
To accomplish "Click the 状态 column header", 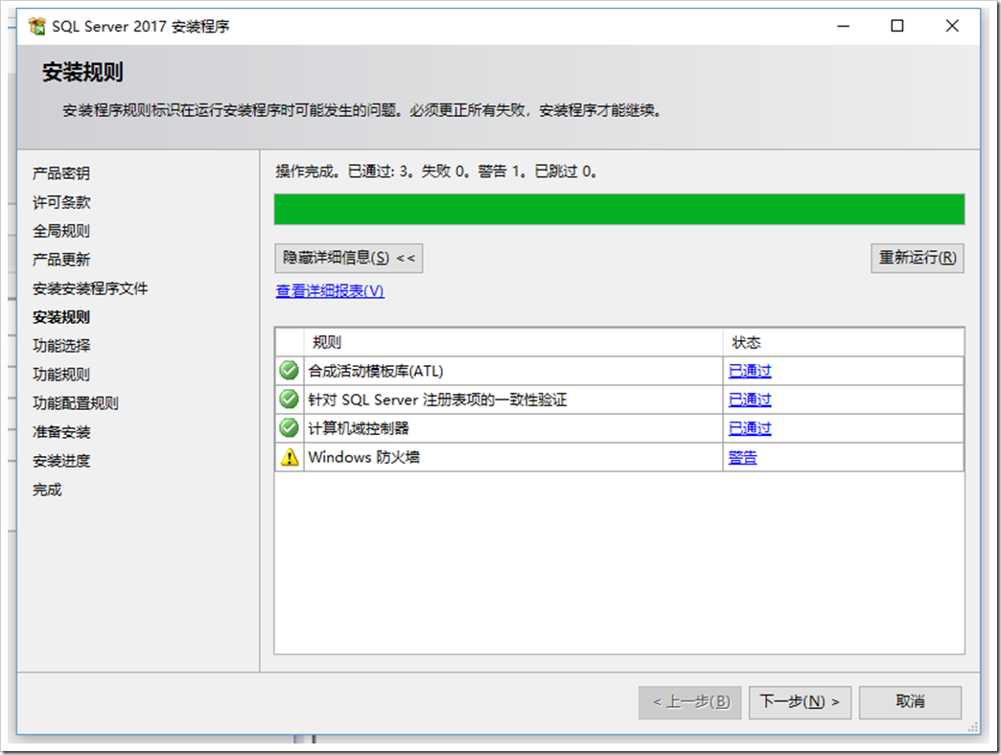I will 844,342.
